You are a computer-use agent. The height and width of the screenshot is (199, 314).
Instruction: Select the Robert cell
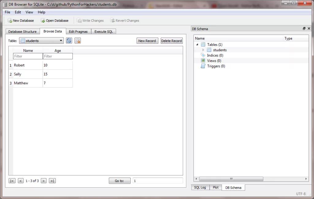28,65
